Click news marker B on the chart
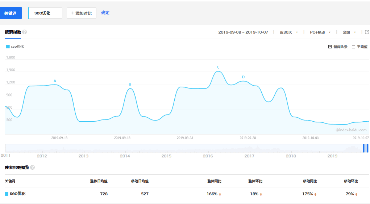The height and width of the screenshot is (204, 370). pyautogui.click(x=130, y=84)
